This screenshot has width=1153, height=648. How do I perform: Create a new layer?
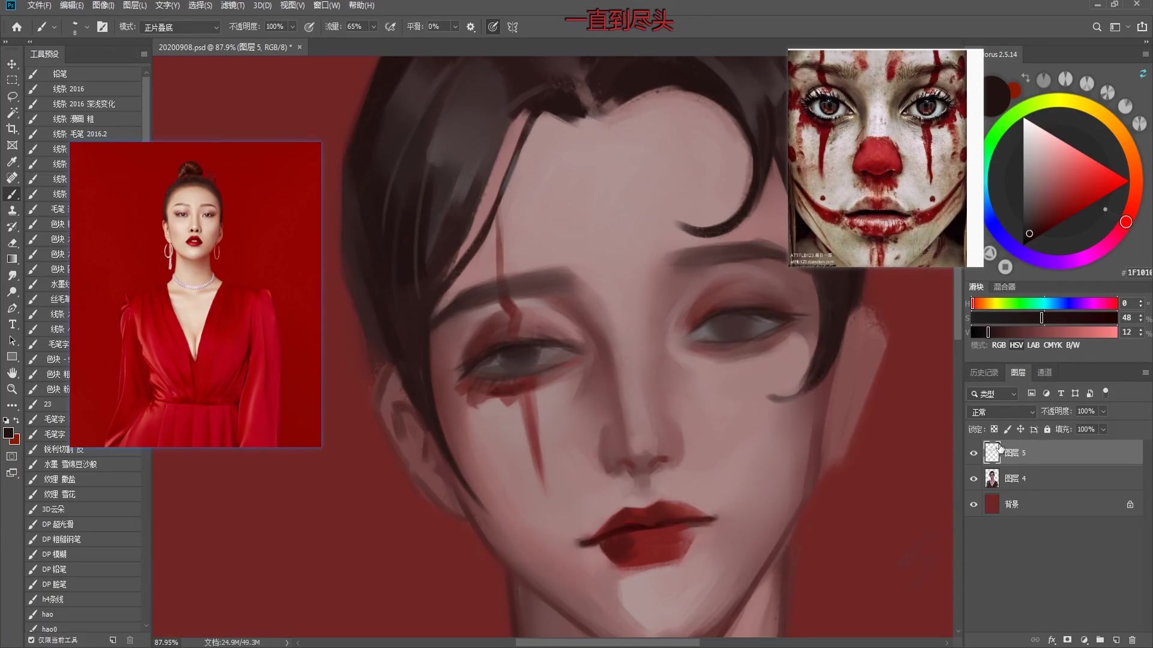[1116, 640]
